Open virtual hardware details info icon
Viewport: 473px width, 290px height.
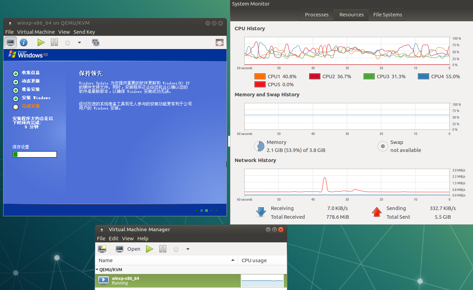(23, 42)
